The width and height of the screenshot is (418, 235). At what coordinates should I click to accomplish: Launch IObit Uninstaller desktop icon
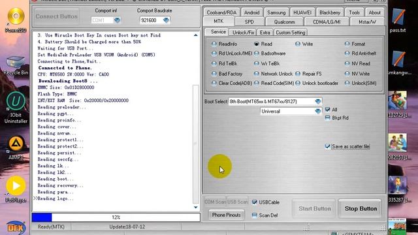16,107
